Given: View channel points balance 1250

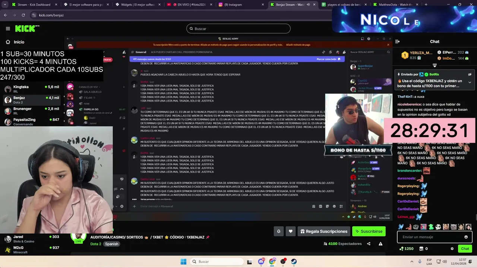Looking at the screenshot, I should point(406,249).
